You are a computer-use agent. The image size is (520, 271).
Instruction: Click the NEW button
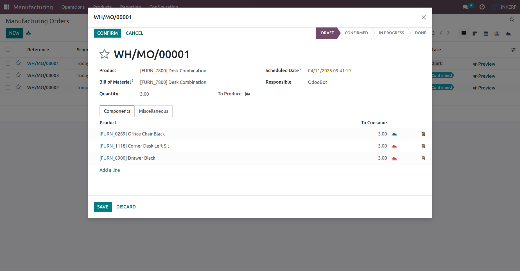[14, 33]
